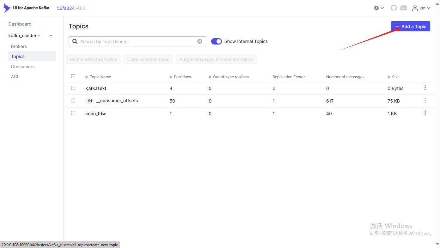
Task: Toggle Show Internal Topics switch
Action: pyautogui.click(x=217, y=41)
